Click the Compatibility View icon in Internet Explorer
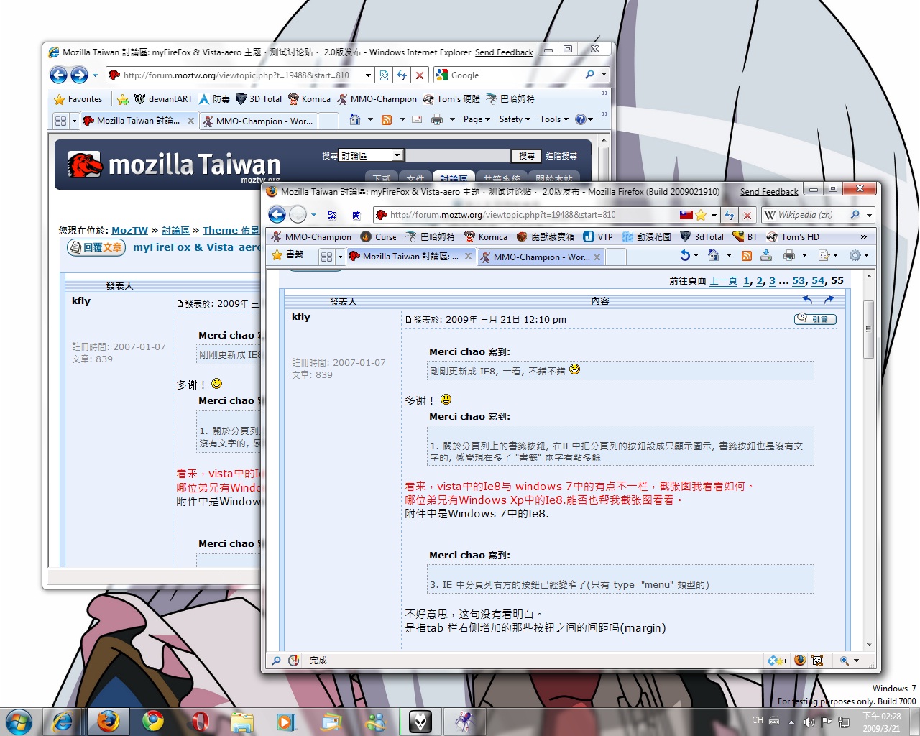Screen dimensions: 920x736 coord(384,75)
